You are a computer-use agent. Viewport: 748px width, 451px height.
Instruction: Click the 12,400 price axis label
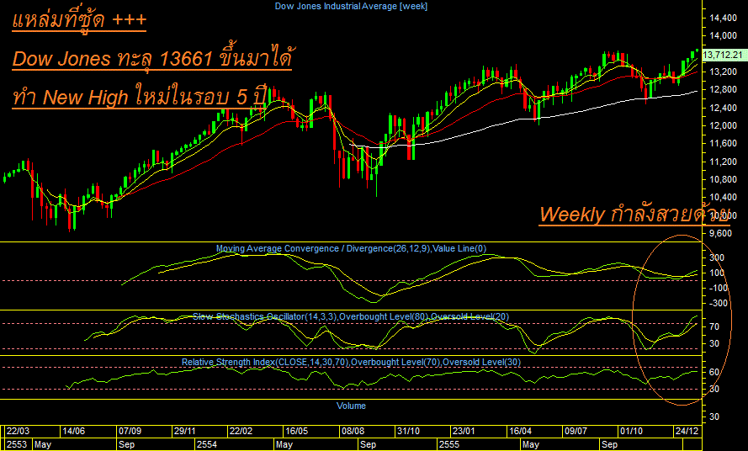pyautogui.click(x=724, y=108)
